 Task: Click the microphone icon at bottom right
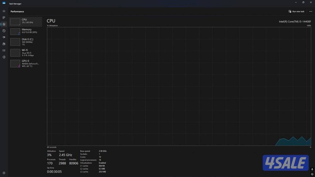pos(312,169)
